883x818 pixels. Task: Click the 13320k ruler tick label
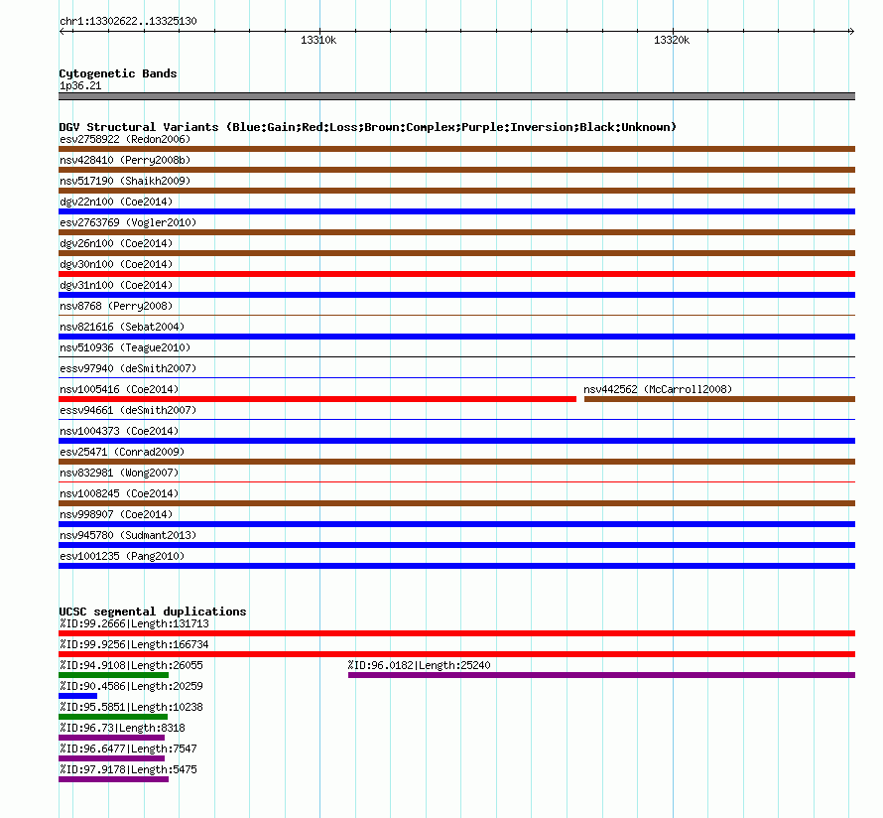[x=672, y=40]
